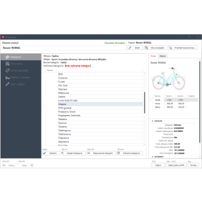The image size is (202, 202).
Task: Select the Trekkingowe category
Action: [100, 130]
